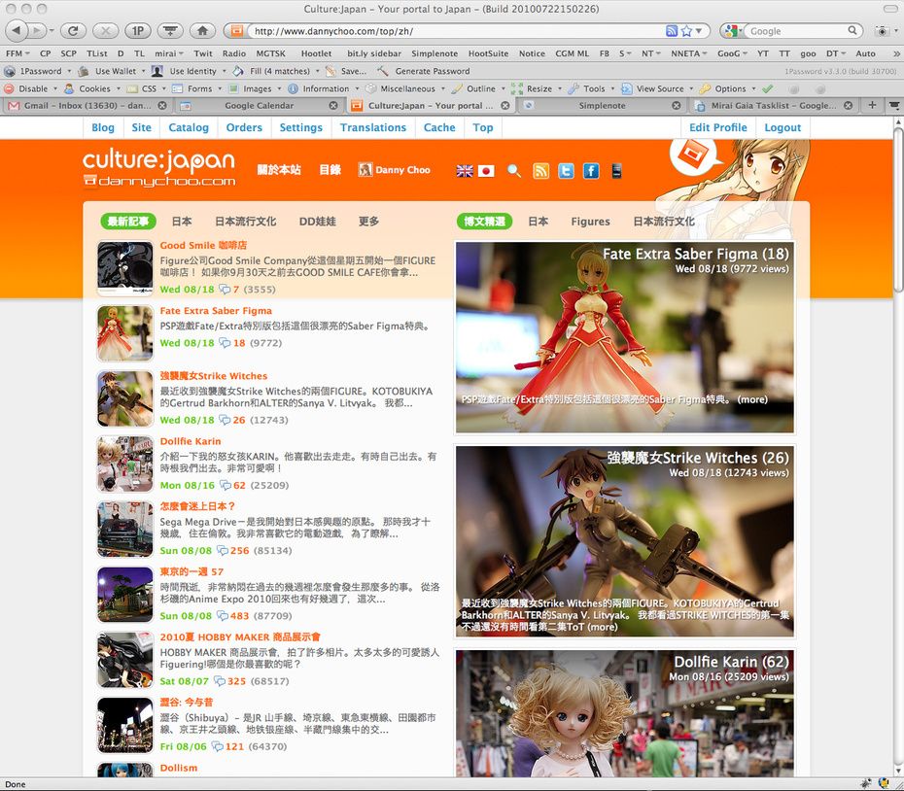The height and width of the screenshot is (791, 904).
Task: Close the Simplenote tab
Action: tap(677, 106)
